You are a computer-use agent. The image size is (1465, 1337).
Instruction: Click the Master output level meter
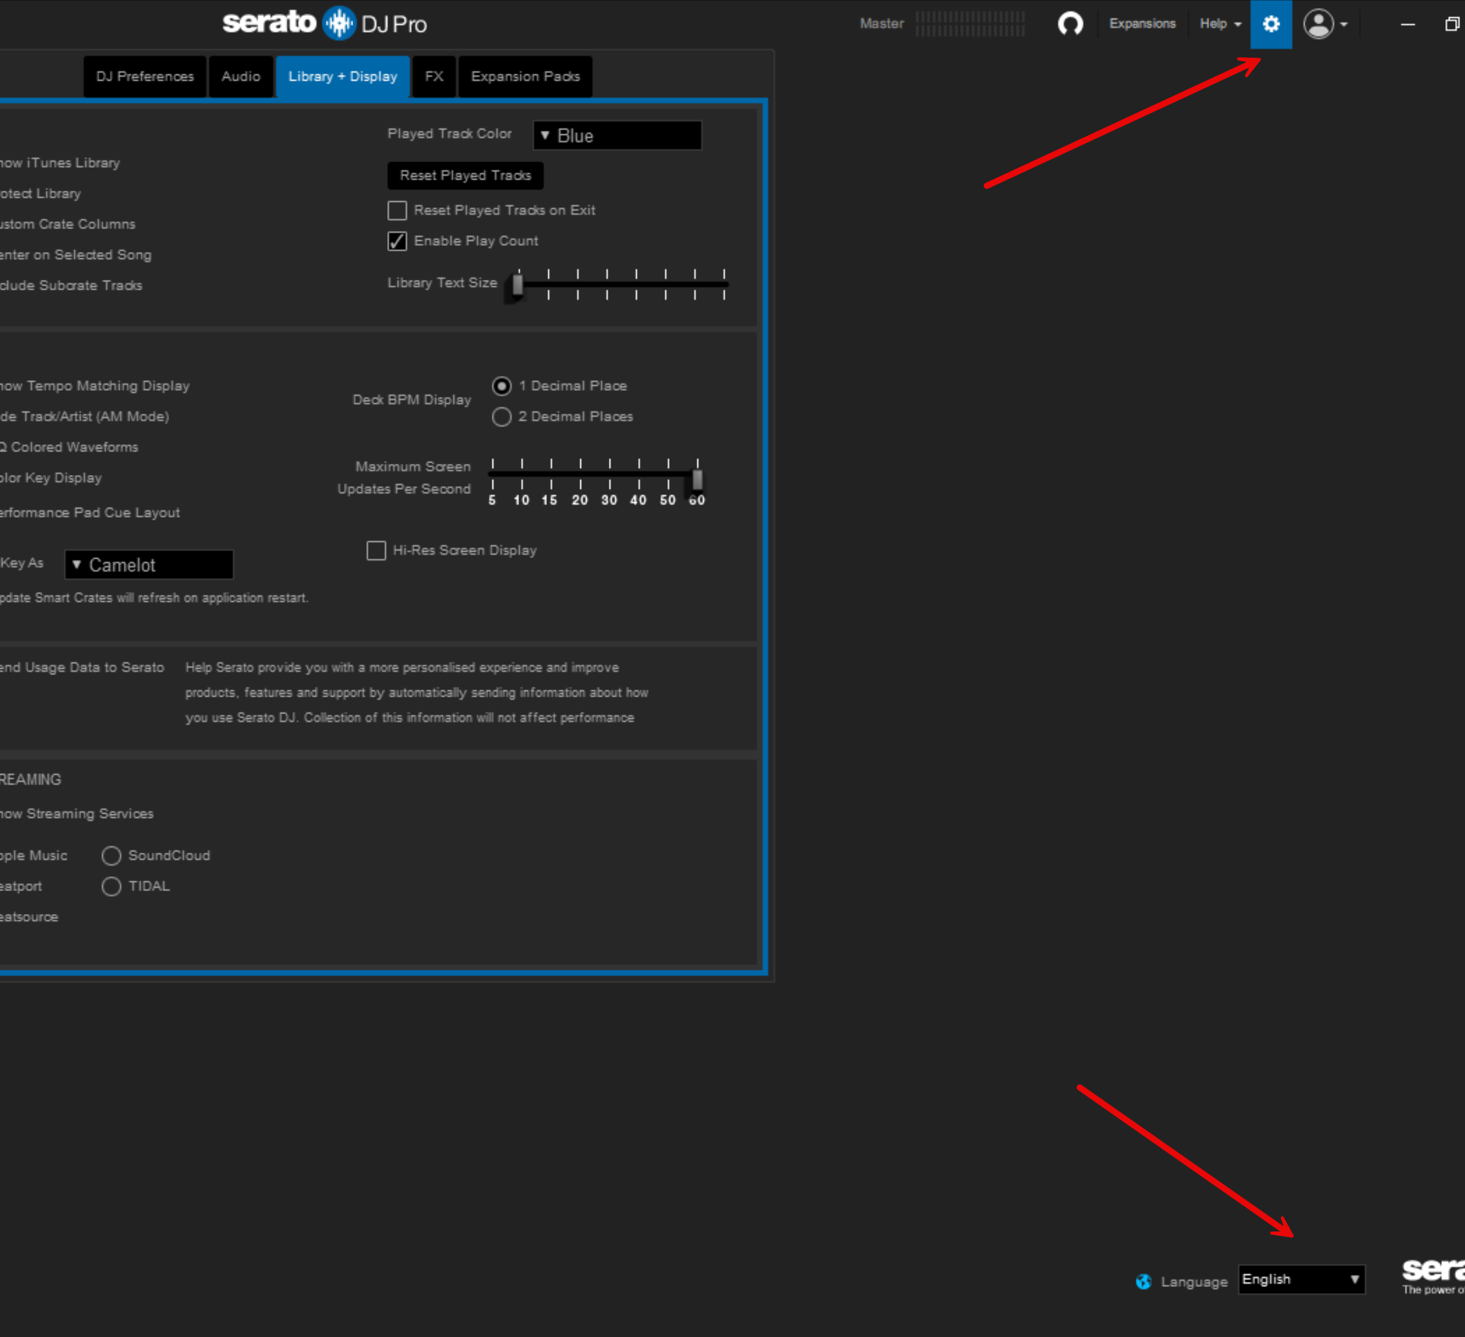coord(969,24)
